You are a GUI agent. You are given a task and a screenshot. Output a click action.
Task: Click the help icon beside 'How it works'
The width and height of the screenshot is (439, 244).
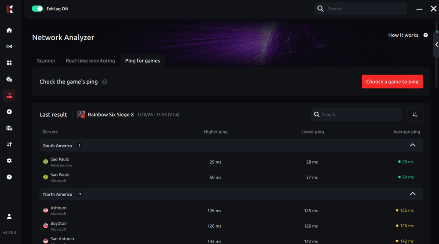pos(426,35)
